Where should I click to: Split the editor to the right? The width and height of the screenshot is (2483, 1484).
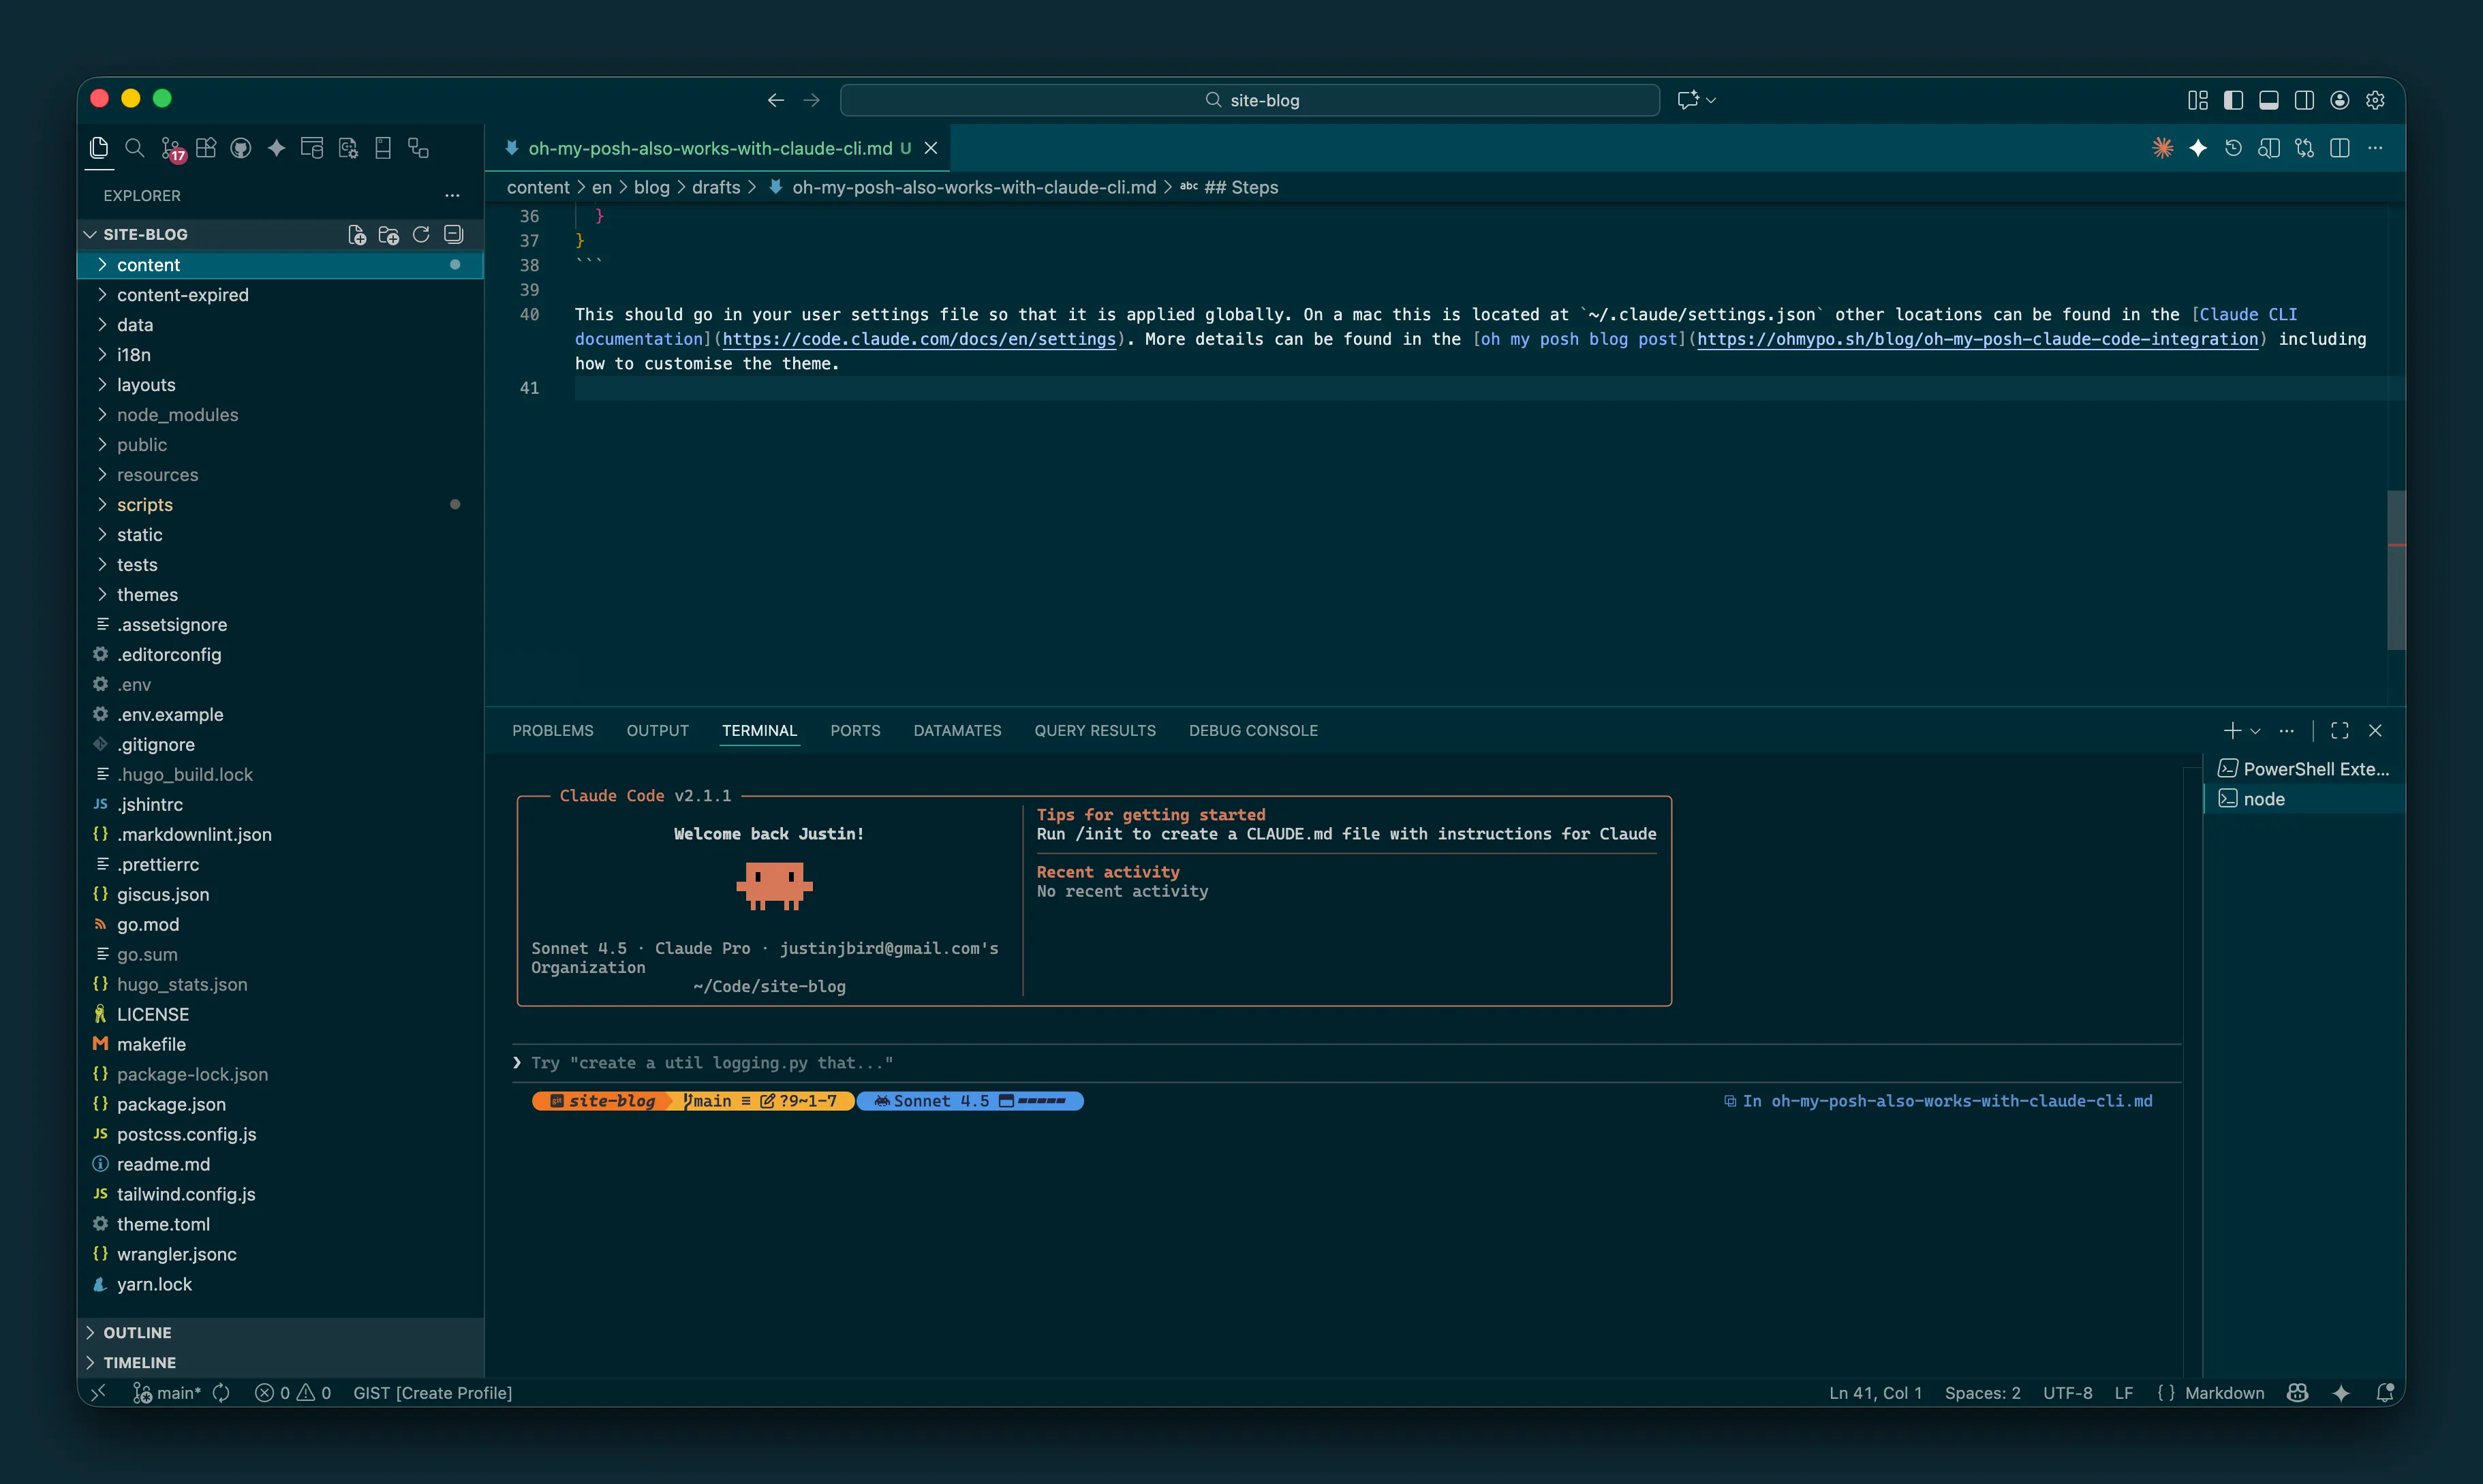[x=2340, y=148]
